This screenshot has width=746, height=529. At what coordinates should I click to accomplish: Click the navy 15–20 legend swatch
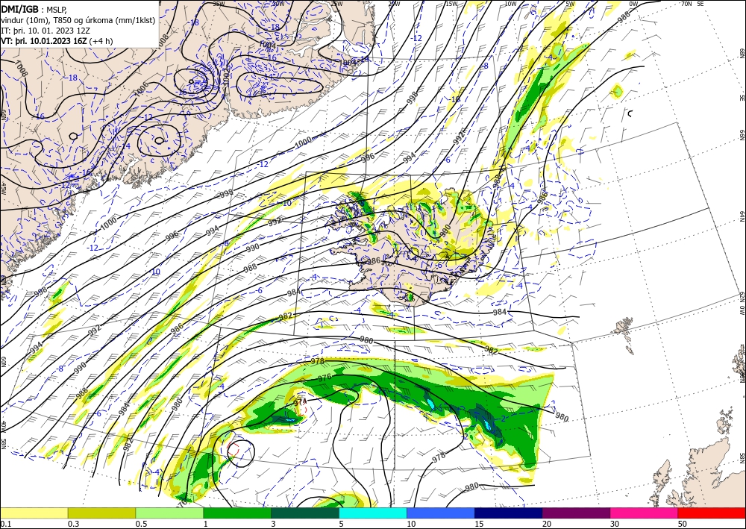click(x=509, y=513)
